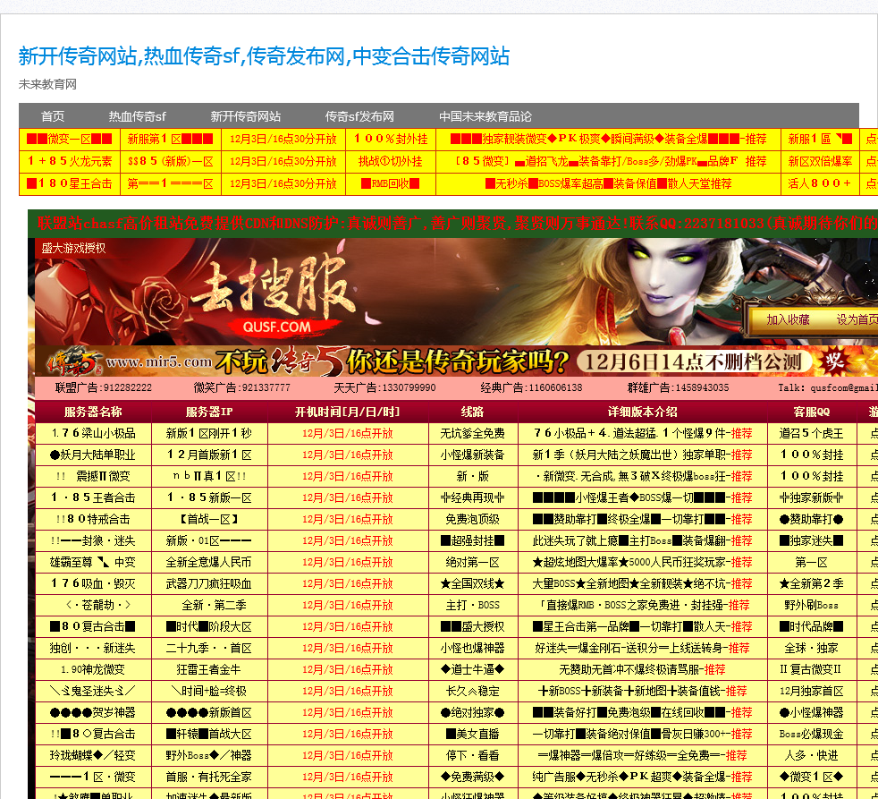This screenshot has width=878, height=799.
Task: Click the 服务器名称 column header
Action: point(93,412)
